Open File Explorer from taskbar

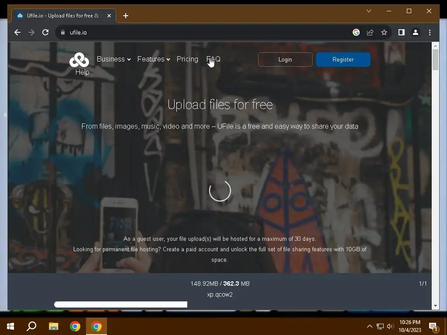click(53, 326)
